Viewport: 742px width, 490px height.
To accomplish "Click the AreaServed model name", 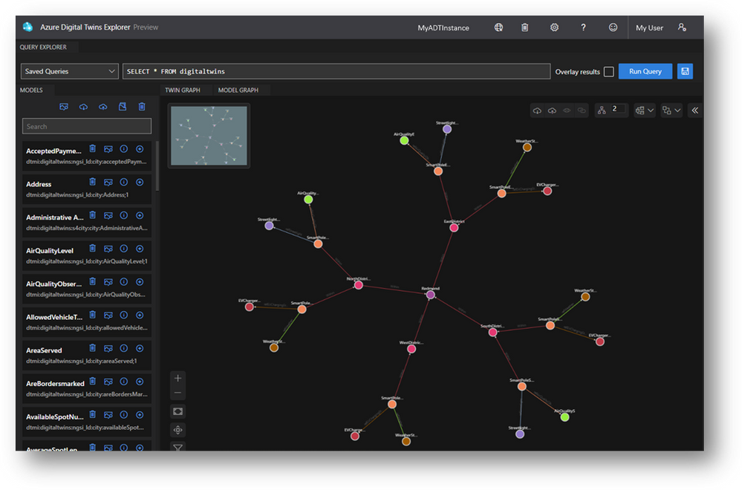I will click(x=44, y=350).
